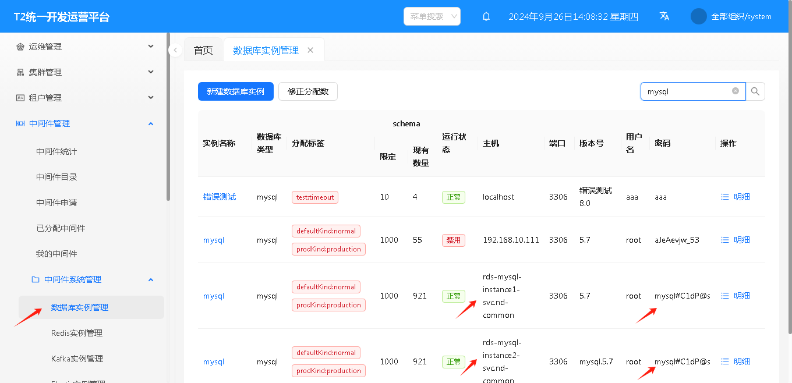Click the detail list icon in instance1 row
The height and width of the screenshot is (383, 792).
click(725, 296)
